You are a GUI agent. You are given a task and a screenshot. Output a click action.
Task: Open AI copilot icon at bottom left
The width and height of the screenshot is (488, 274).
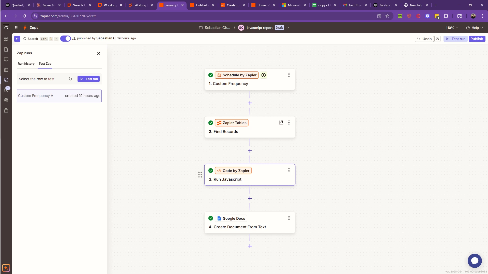pyautogui.click(x=6, y=268)
